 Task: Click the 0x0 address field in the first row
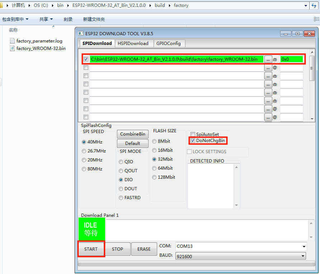pos(291,59)
